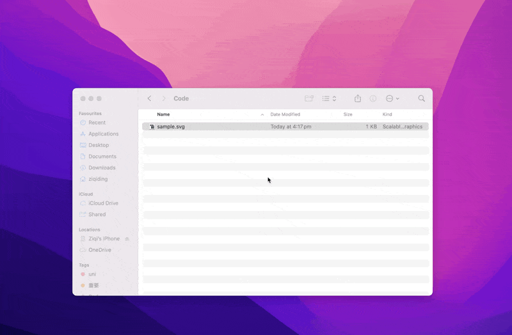Open the Recent sidebar item
The height and width of the screenshot is (335, 512).
(x=97, y=122)
